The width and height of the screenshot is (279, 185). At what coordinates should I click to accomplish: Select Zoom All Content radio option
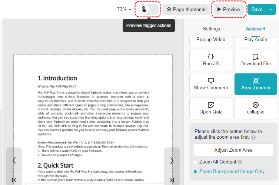[195, 162]
